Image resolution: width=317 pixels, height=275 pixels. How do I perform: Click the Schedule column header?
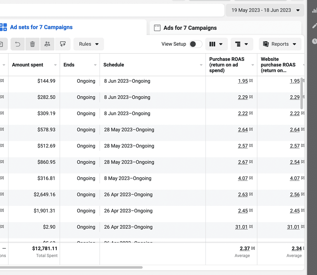113,65
